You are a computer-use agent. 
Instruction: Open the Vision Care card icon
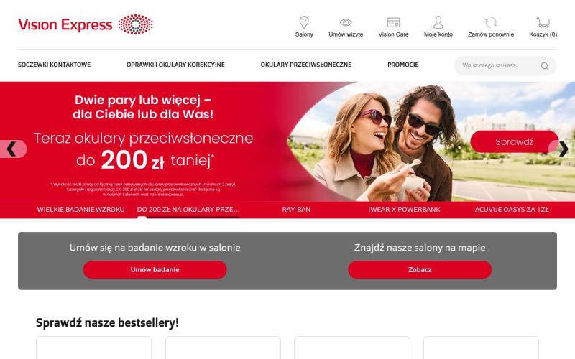[393, 22]
